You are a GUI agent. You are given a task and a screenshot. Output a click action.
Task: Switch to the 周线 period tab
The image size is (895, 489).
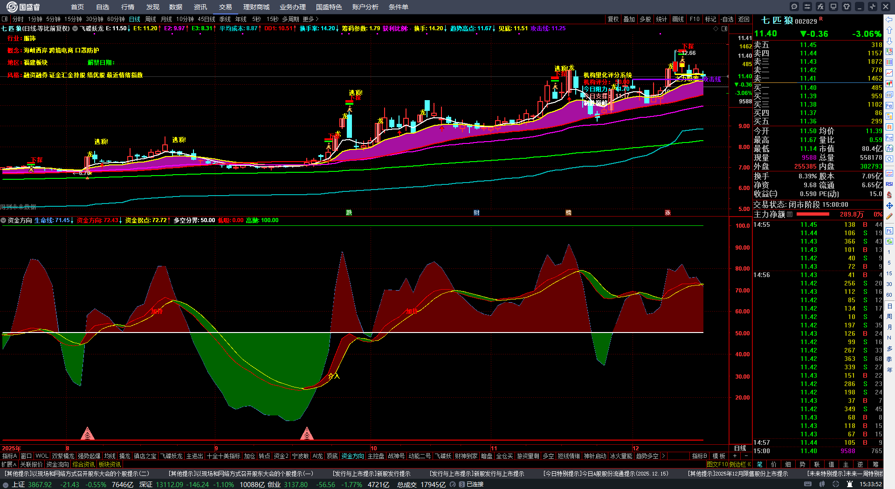pyautogui.click(x=151, y=19)
